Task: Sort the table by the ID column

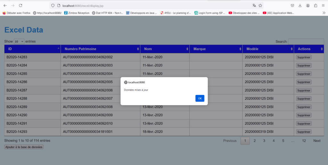Action: [x=32, y=49]
